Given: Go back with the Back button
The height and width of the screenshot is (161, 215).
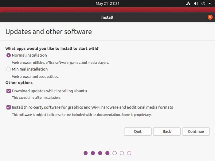Looking at the screenshot, I should tap(167, 132).
